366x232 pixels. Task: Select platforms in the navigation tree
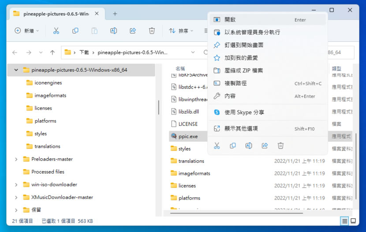pos(45,121)
